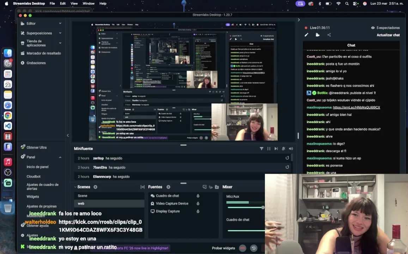This screenshot has width=408, height=254.
Task: Pause the Minifuente alert queue
Action: pos(269,149)
